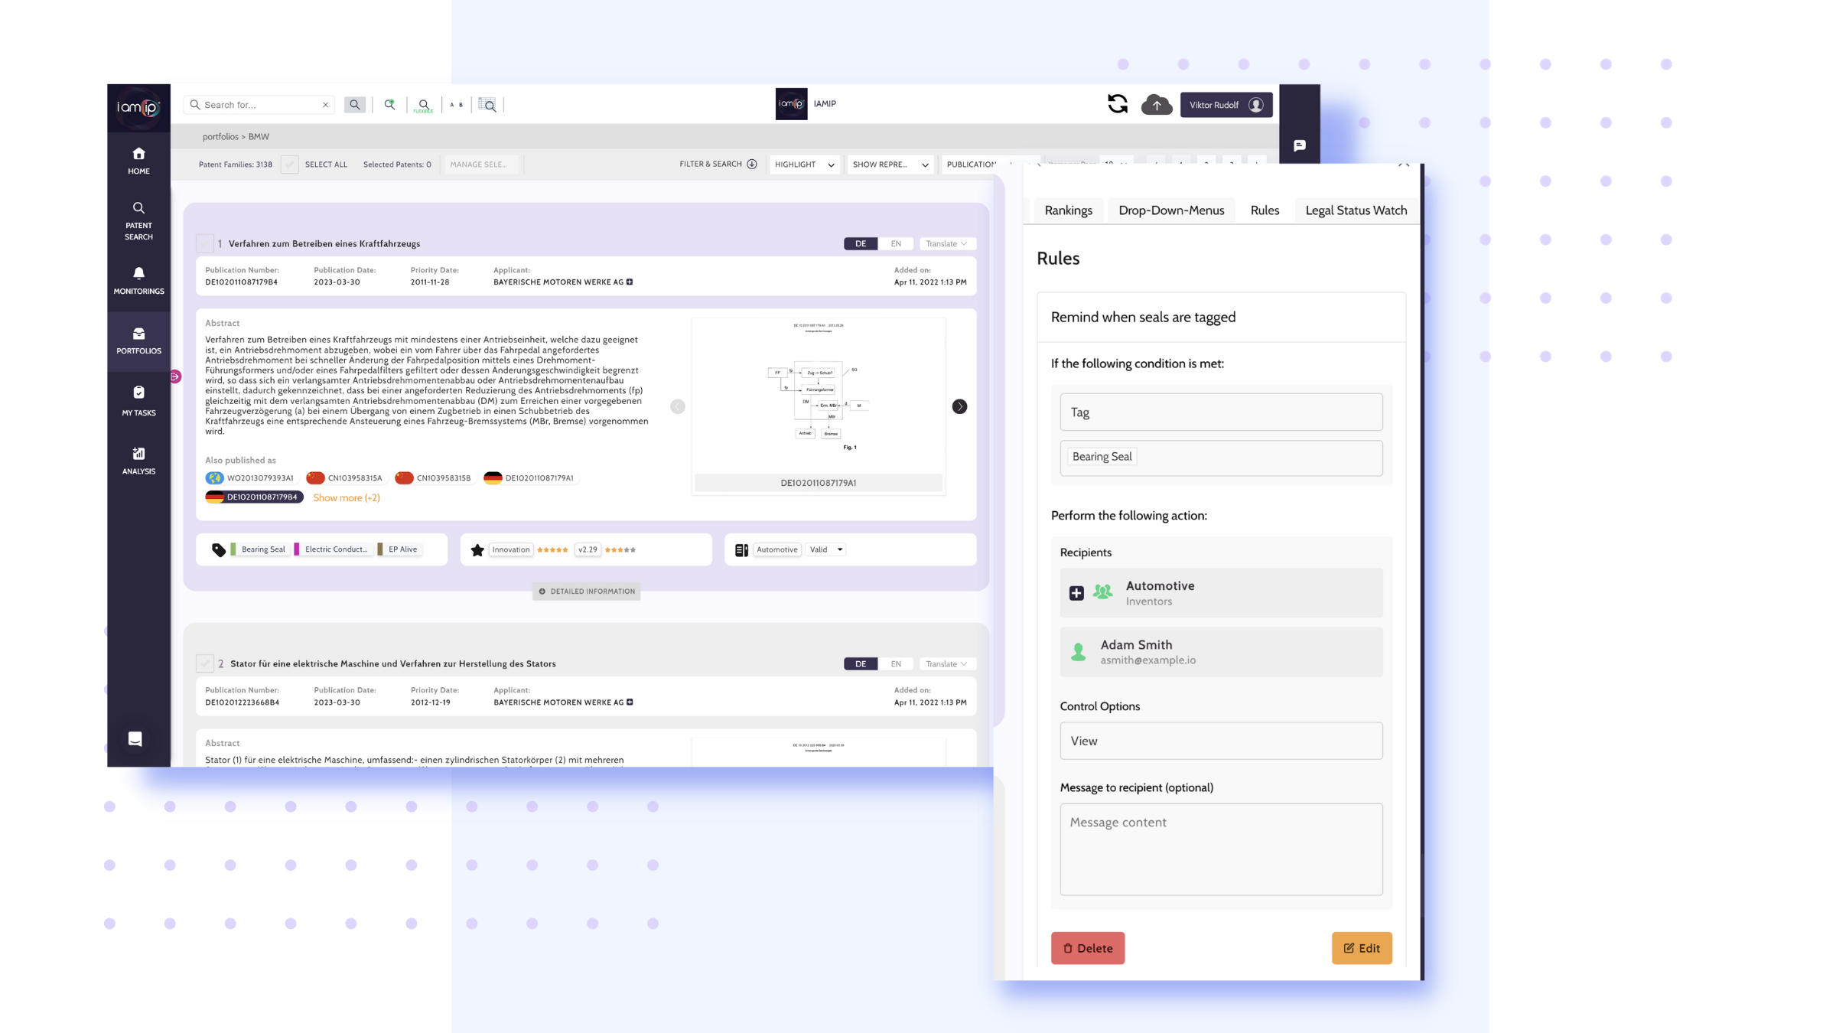This screenshot has width=1836, height=1033.
Task: Open the Valid status dropdown
Action: (x=825, y=549)
